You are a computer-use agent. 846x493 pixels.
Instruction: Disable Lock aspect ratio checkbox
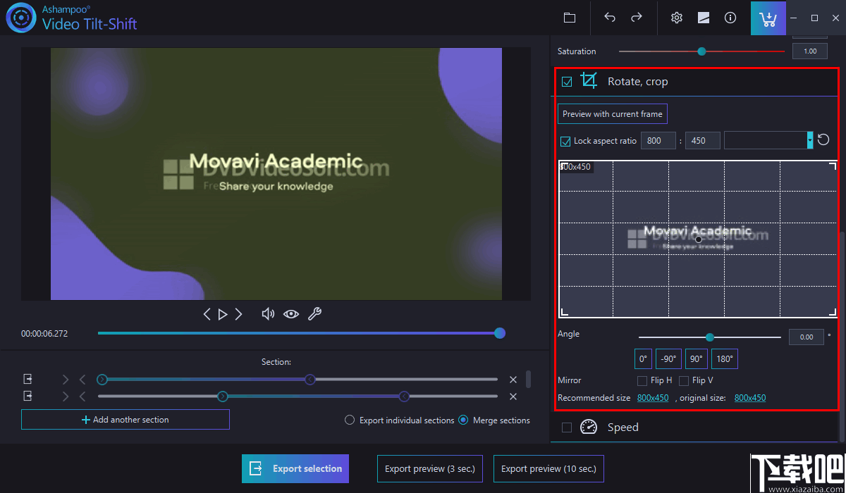click(x=565, y=141)
